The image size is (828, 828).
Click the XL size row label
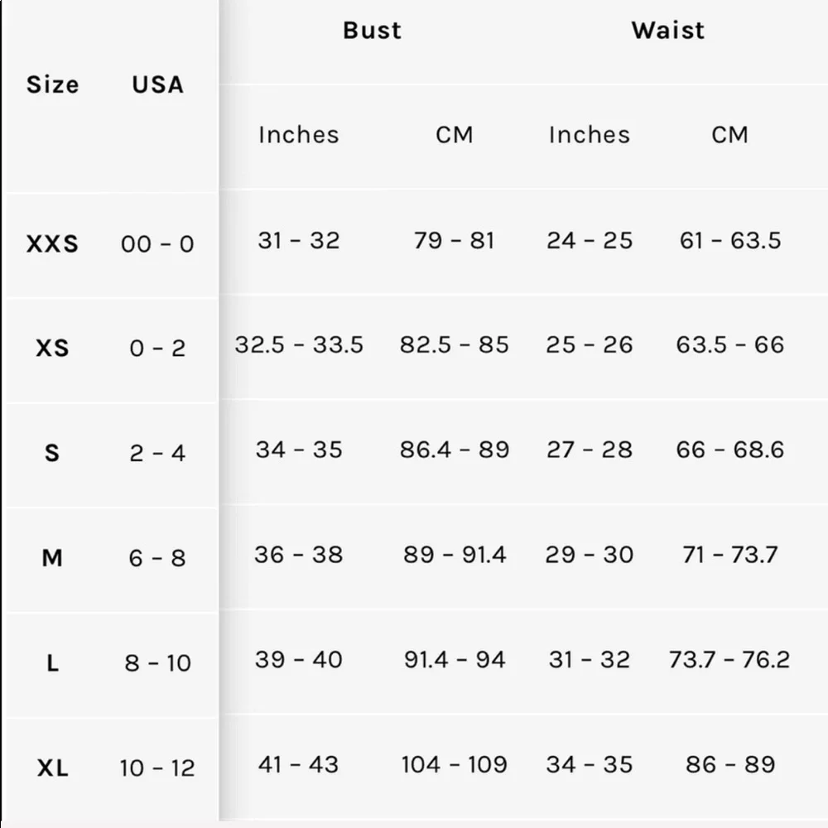click(x=53, y=768)
